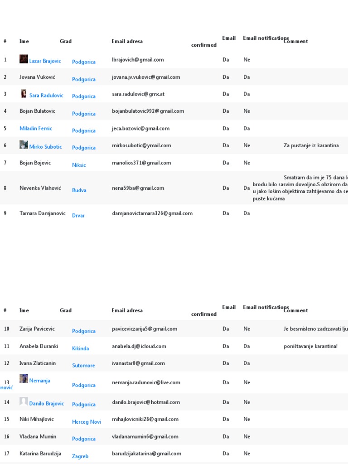Screen dimensions: 348x464
Task: Click the Drvar city link
Action: 78,216
